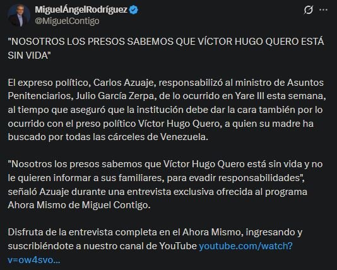Click the word "Disfruta" starting last paragraph

click(x=24, y=232)
